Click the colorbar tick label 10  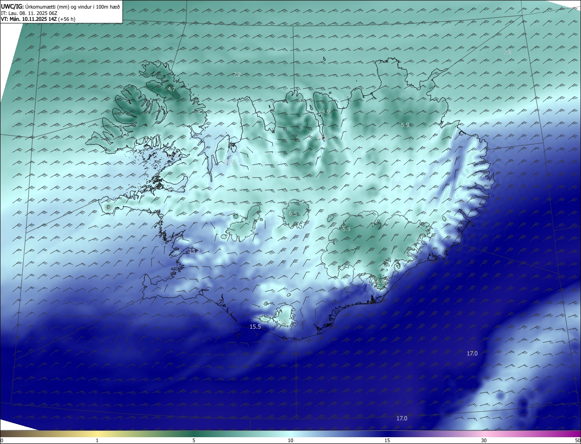(290, 440)
